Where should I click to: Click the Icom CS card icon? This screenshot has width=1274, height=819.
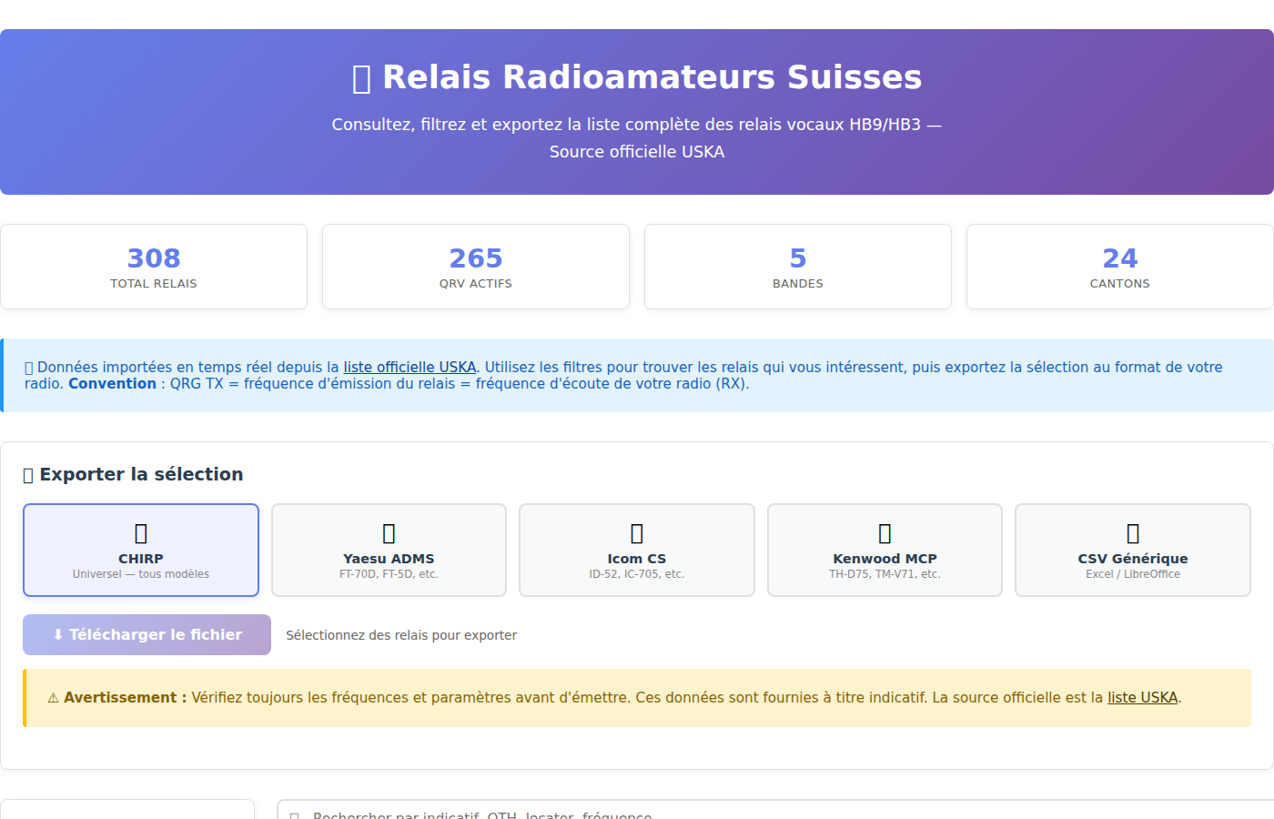(x=637, y=533)
